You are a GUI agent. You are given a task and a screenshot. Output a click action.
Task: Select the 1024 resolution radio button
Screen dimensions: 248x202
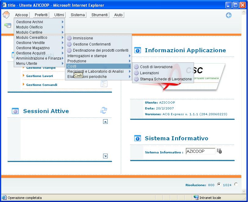tap(236, 184)
